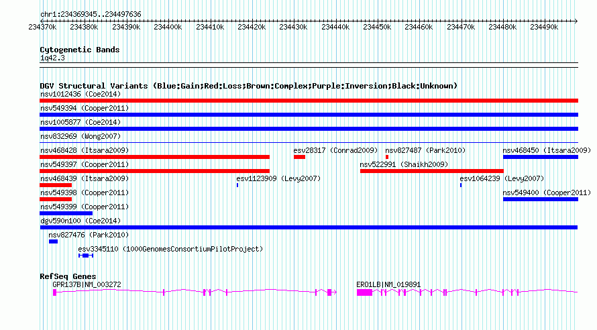Click the 234380k ruler label
Screen dimensions: 597x330
tap(84, 27)
